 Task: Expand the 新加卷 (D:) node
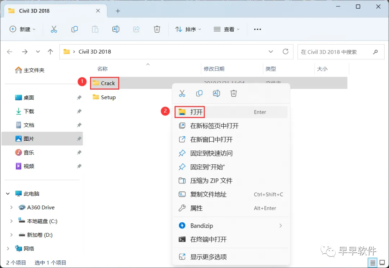(x=11, y=235)
